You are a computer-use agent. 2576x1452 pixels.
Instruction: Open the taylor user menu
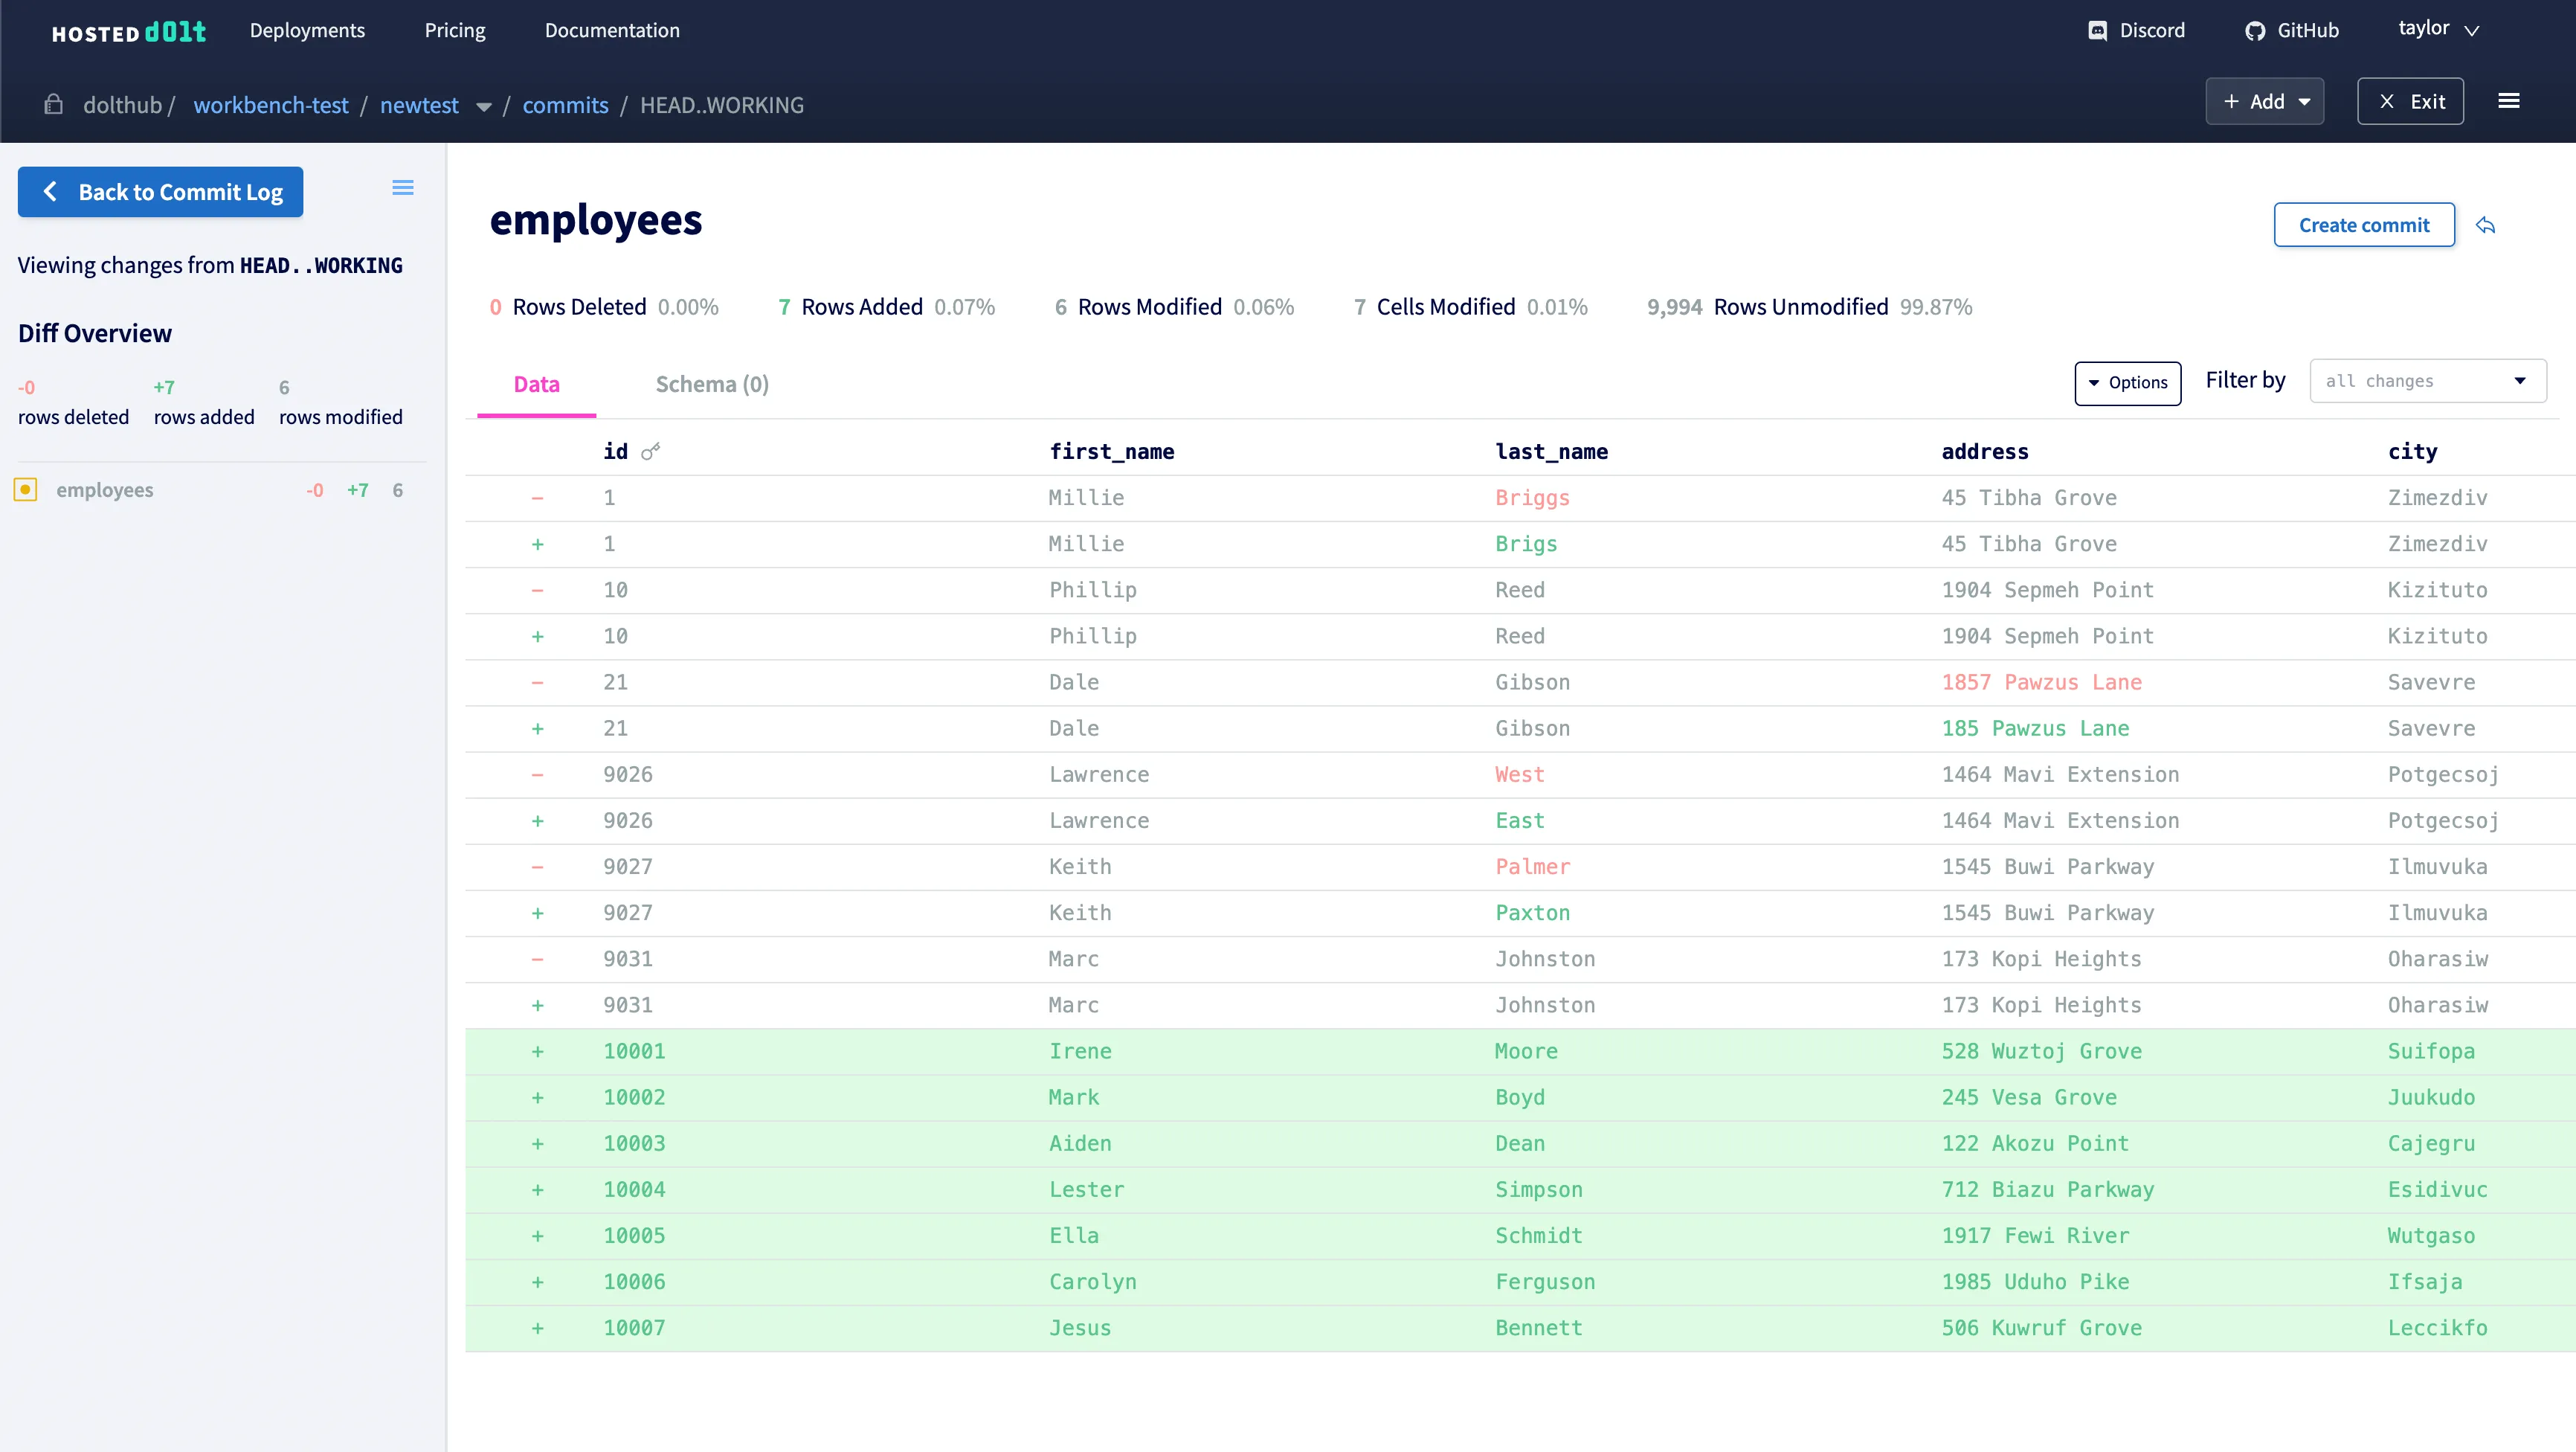click(x=2437, y=29)
